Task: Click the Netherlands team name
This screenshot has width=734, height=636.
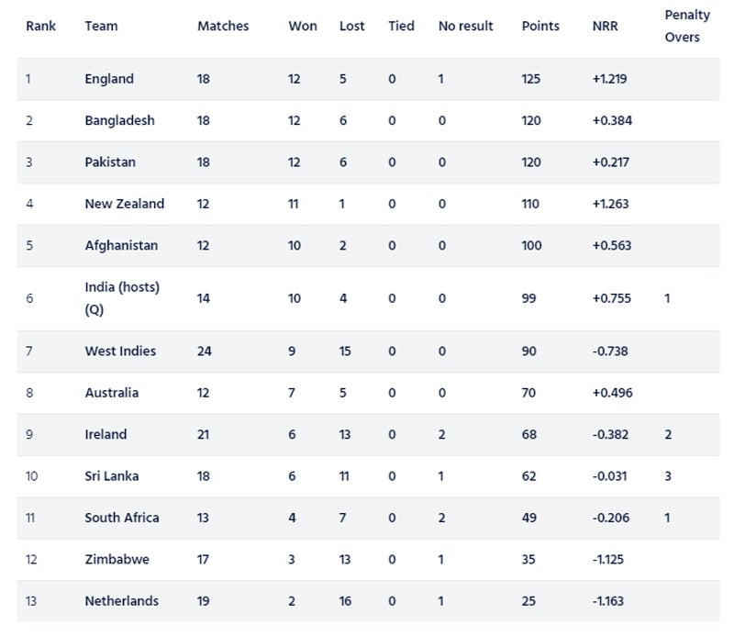Action: 121,601
